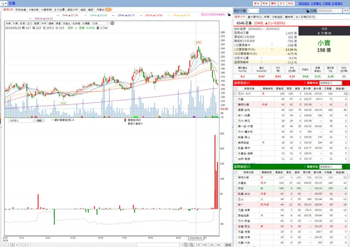Open the 關鍵券商 dropdown in sell section
Viewport: 350px width, 247px height.
pos(331,167)
